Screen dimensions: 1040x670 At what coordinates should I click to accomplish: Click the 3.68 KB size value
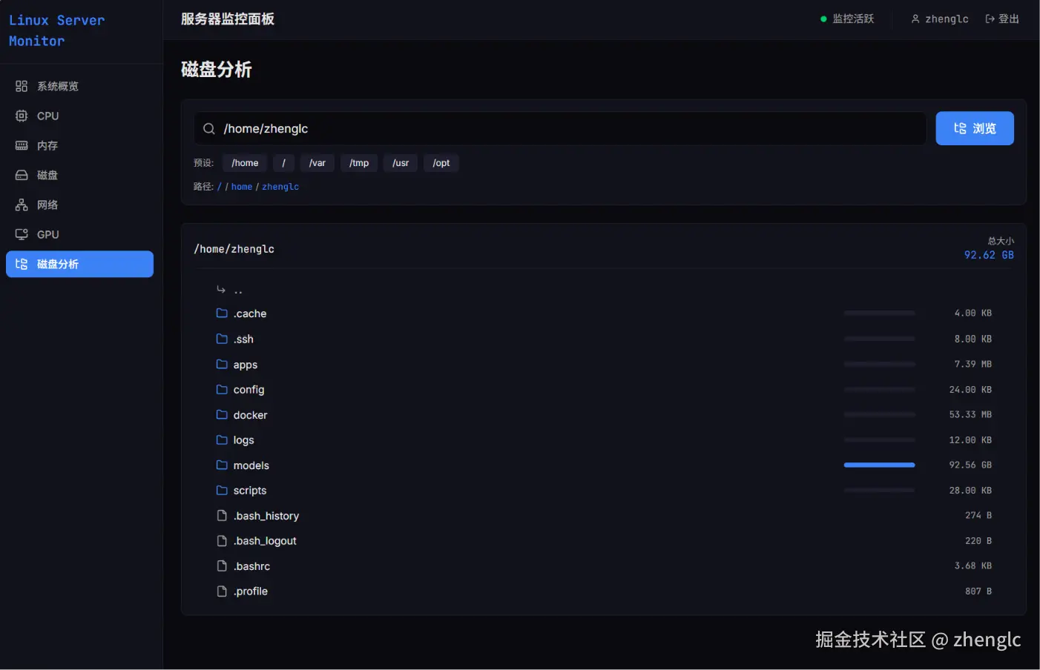point(972,565)
